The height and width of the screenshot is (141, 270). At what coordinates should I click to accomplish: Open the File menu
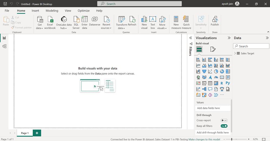coord(7,11)
